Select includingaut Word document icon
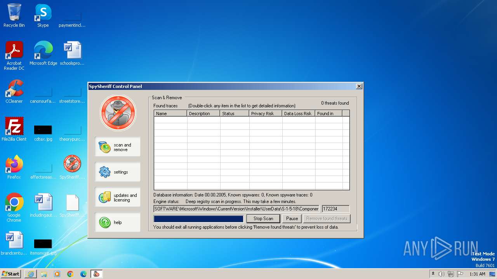Screen dimensions: 497x279 tap(43, 205)
